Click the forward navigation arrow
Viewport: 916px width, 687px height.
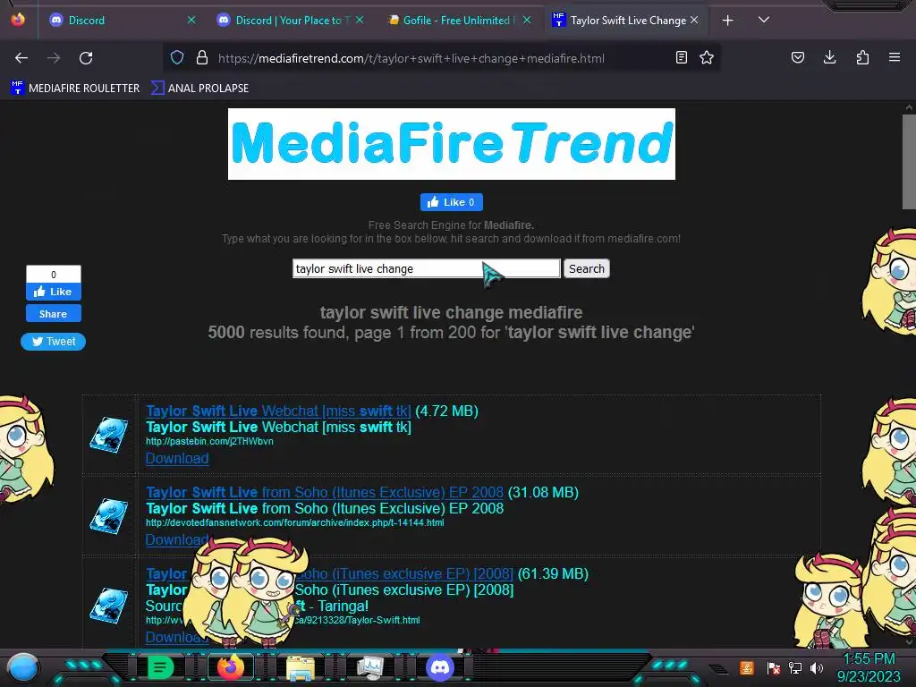54,58
